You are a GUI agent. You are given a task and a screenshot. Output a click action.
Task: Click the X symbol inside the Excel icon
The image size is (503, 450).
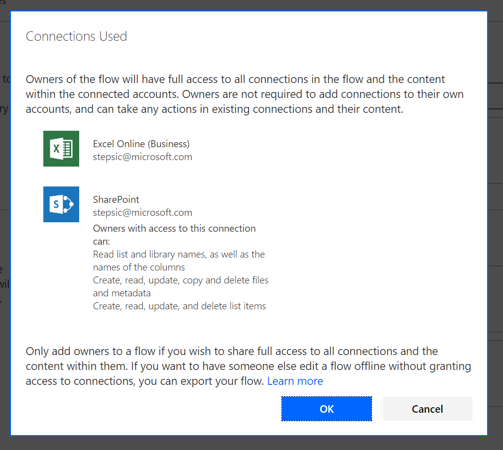[x=56, y=148]
